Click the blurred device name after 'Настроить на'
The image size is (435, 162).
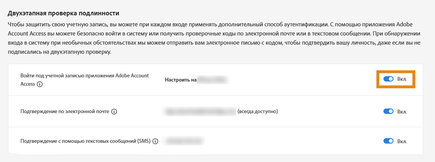(213, 80)
